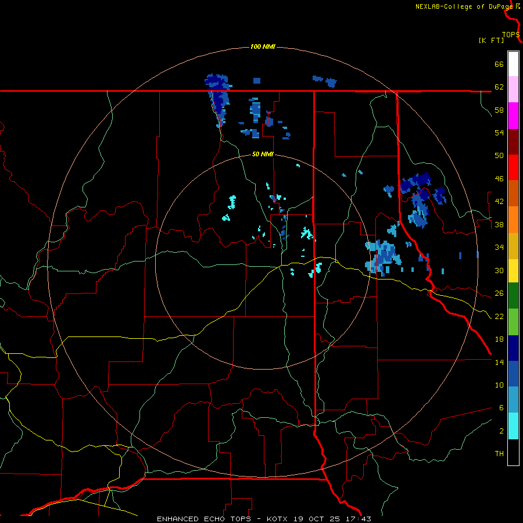Click the yellow swatch between 34 and 30

pyautogui.click(x=513, y=270)
